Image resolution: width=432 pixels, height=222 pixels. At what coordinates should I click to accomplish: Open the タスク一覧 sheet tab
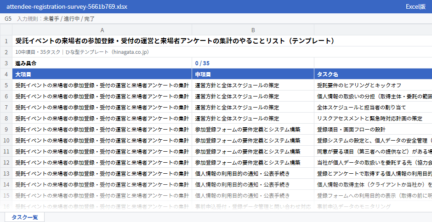point(24,217)
